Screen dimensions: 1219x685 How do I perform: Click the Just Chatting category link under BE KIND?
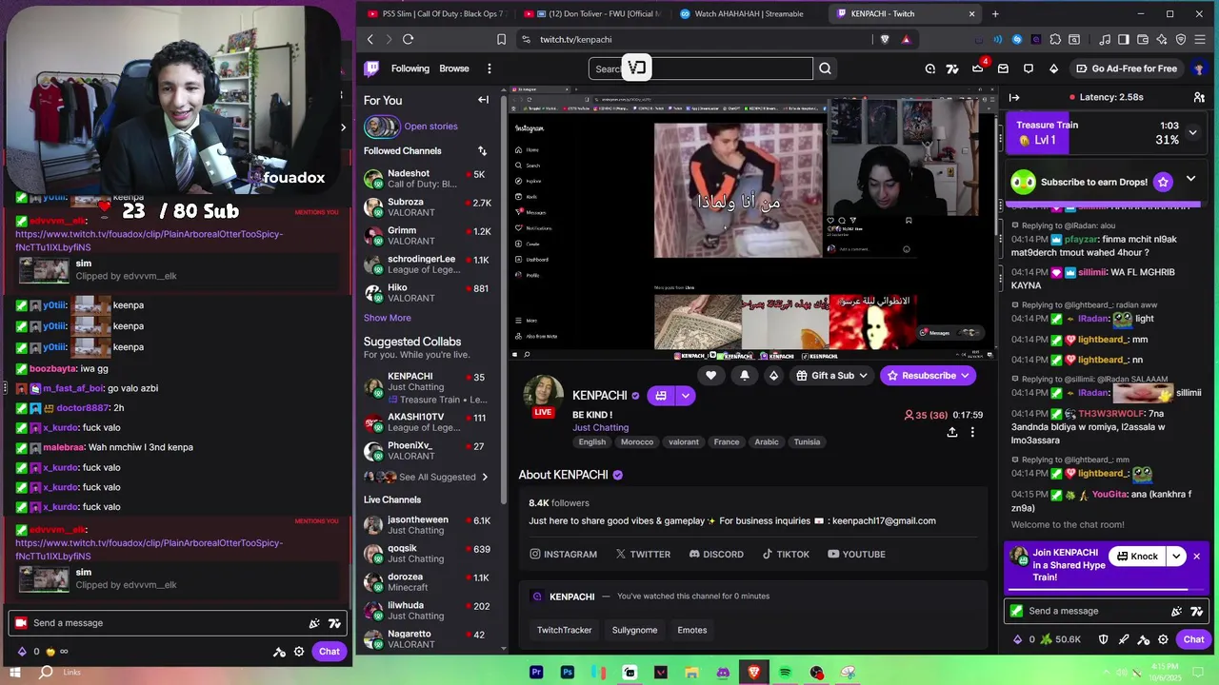[x=600, y=428]
